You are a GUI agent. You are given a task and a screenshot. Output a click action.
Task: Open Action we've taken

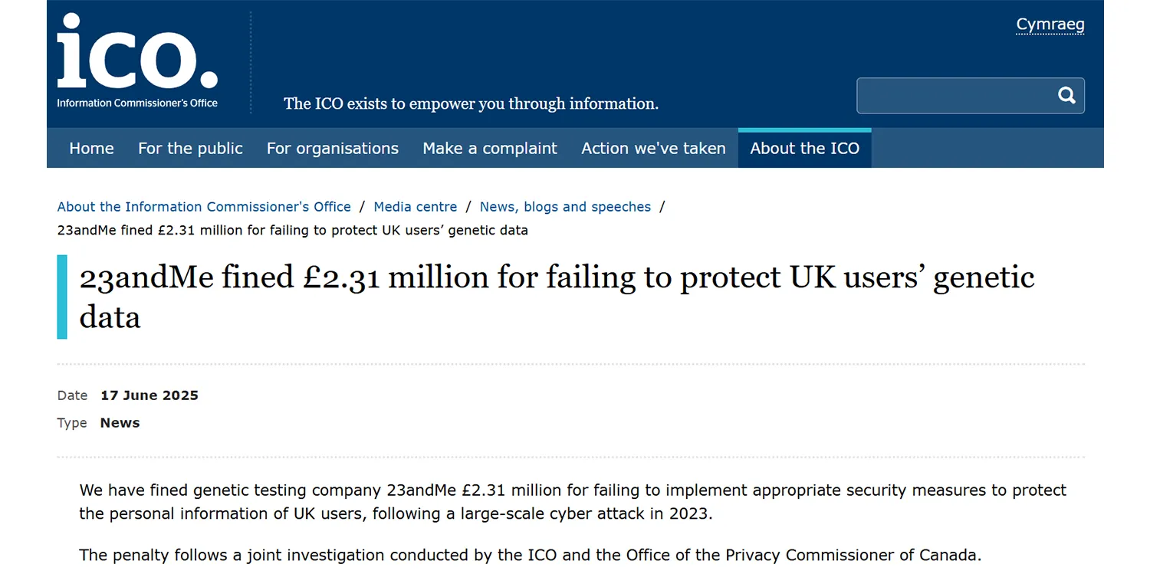653,149
